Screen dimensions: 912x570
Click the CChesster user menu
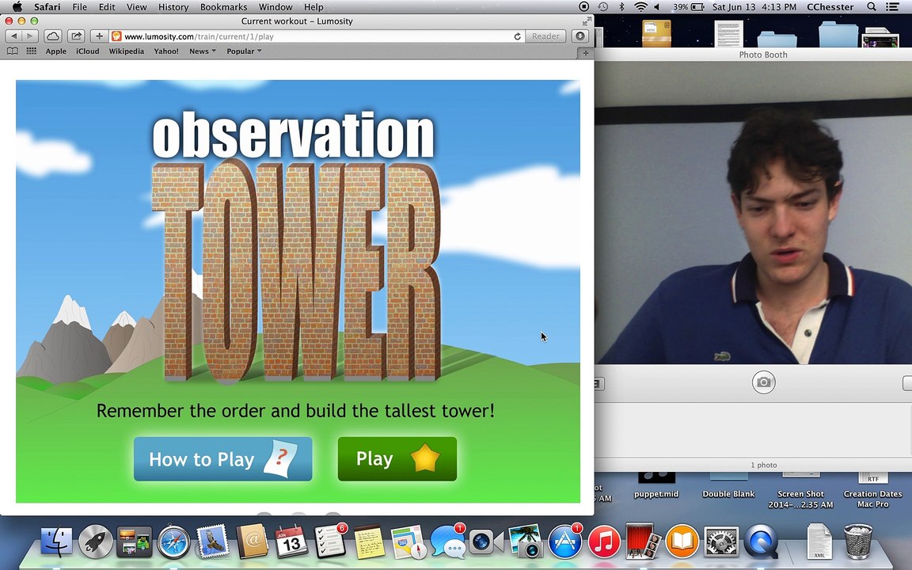point(830,7)
